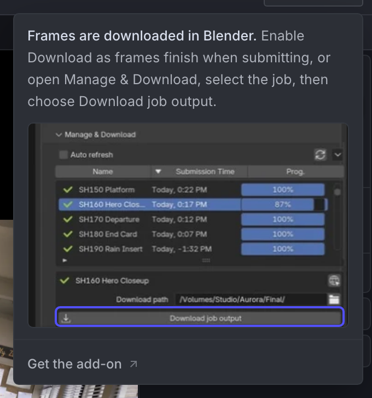
Task: Click SH190 Rain Insert's 100% progress bar
Action: point(283,249)
